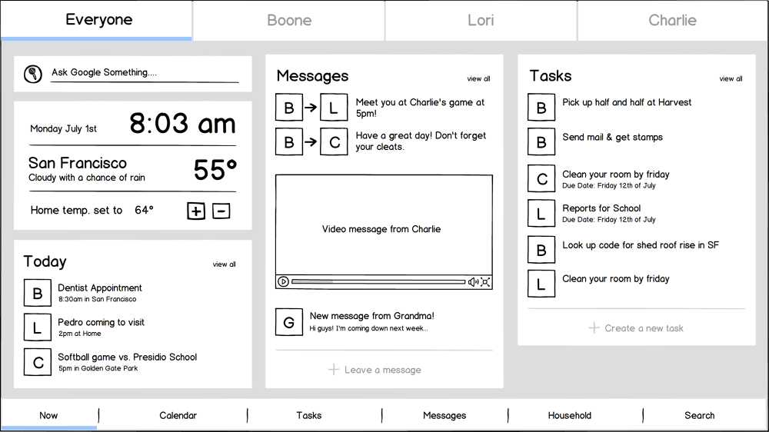This screenshot has height=432, width=769.
Task: Click Create a new task
Action: click(636, 328)
